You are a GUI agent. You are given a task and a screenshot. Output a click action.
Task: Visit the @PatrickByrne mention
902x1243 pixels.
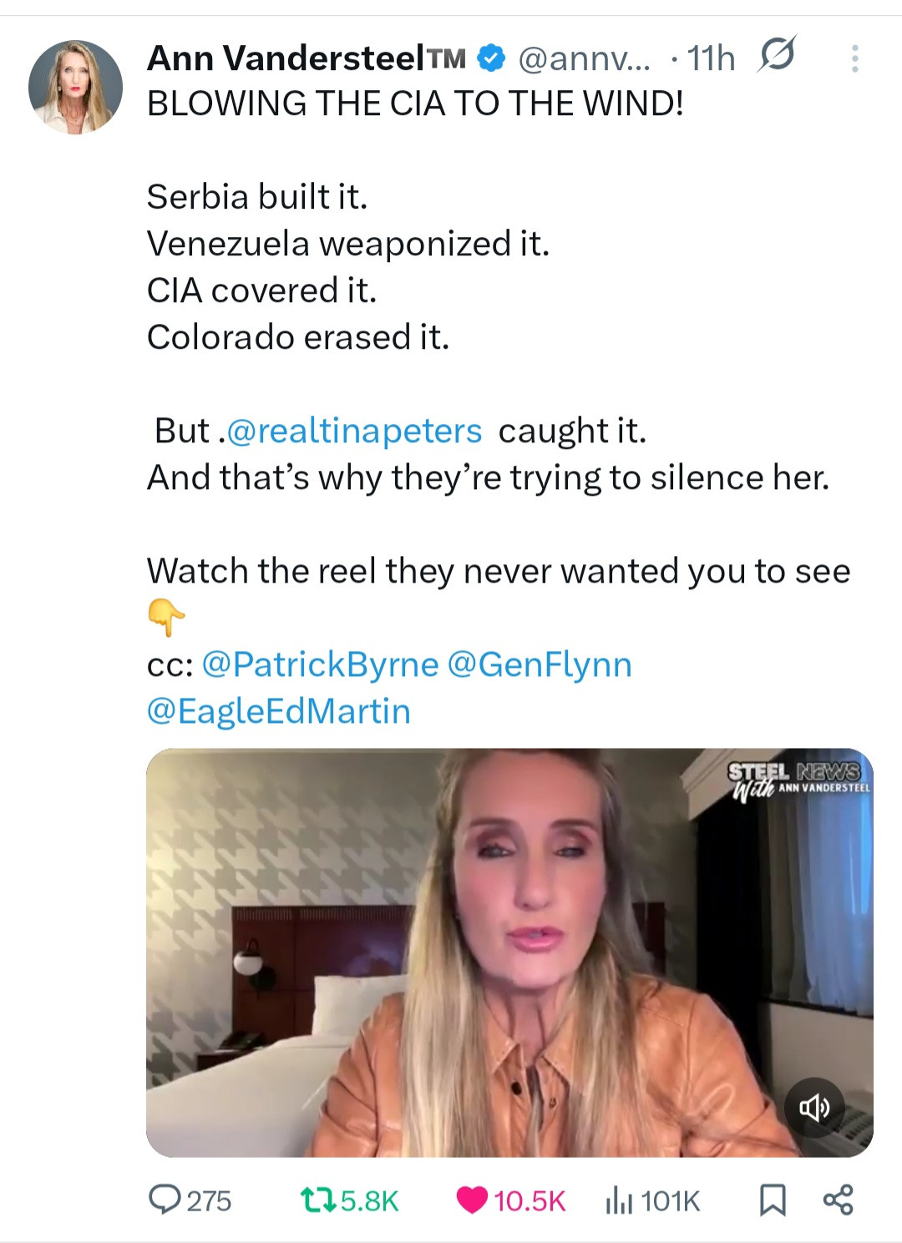(x=320, y=664)
